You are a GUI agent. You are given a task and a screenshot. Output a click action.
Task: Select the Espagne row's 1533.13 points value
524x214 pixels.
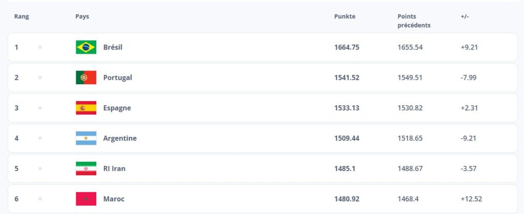coord(346,108)
